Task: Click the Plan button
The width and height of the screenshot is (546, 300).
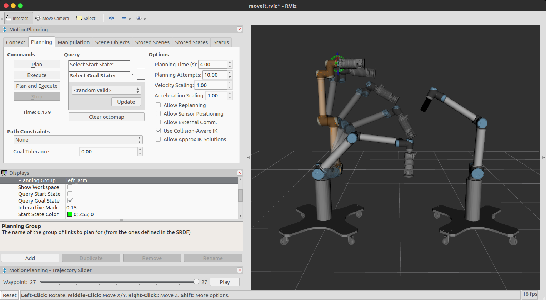Action: coord(37,64)
